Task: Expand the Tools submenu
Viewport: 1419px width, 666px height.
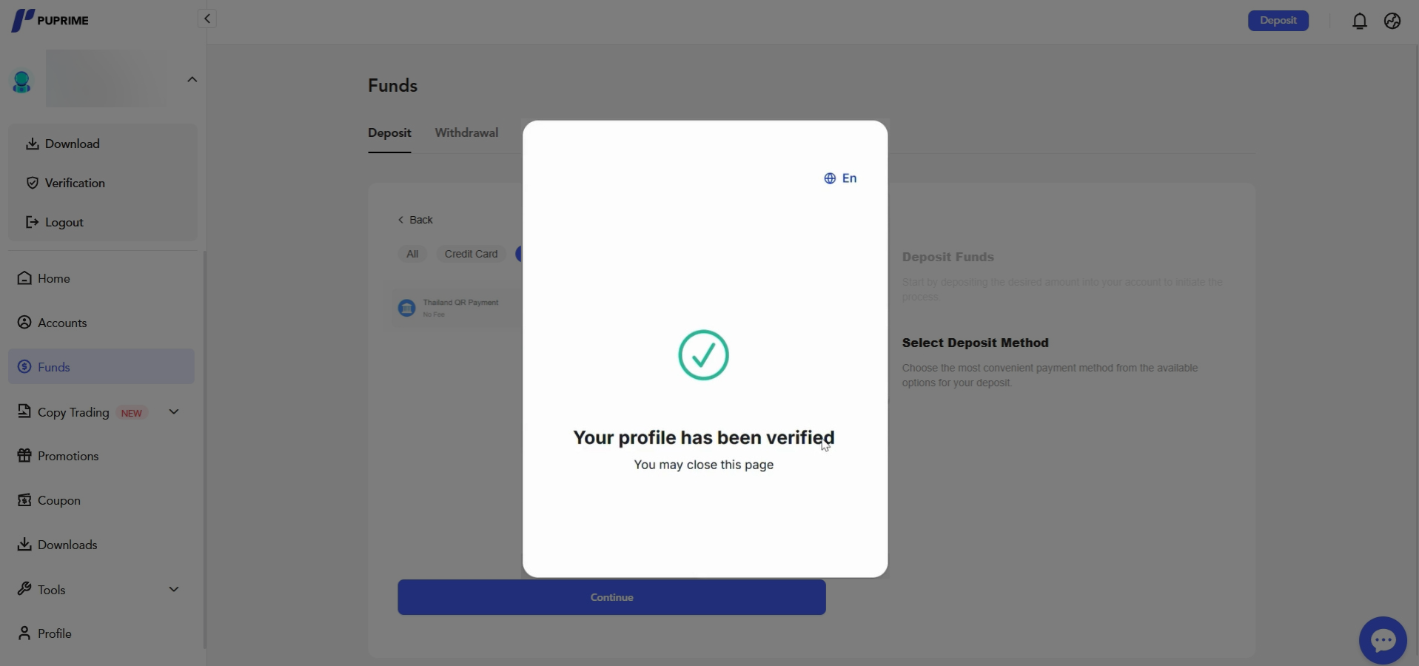Action: 173,589
